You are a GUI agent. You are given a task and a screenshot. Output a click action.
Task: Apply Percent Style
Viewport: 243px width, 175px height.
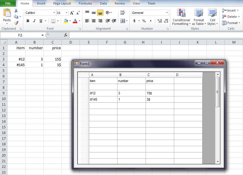tap(144, 21)
